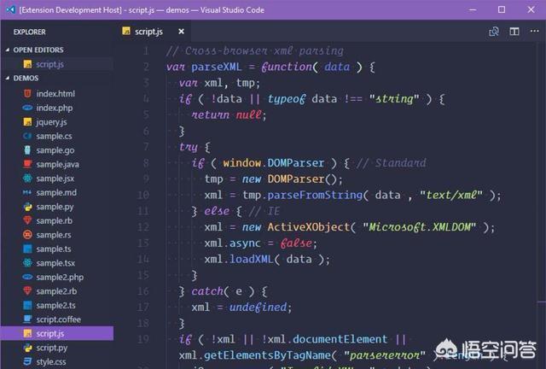Click the parseXML variable name in code
The image size is (546, 369).
pyautogui.click(x=216, y=67)
